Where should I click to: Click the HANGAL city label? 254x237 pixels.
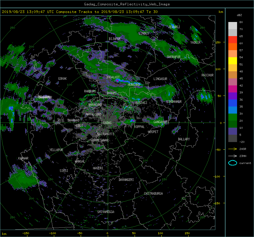[x=80, y=161]
